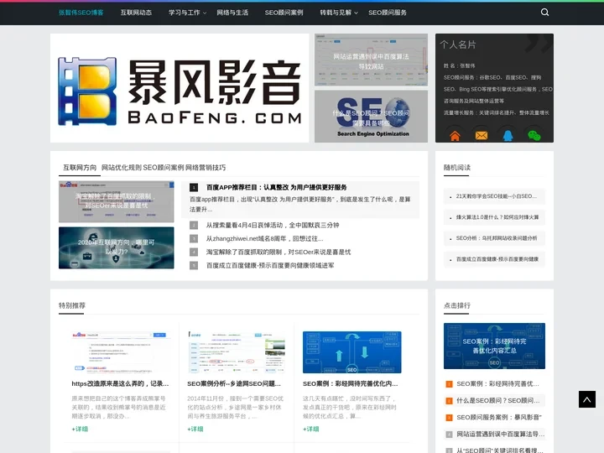This screenshot has width=604, height=453.
Task: Click the email envelope icon in profile card
Action: [x=482, y=135]
